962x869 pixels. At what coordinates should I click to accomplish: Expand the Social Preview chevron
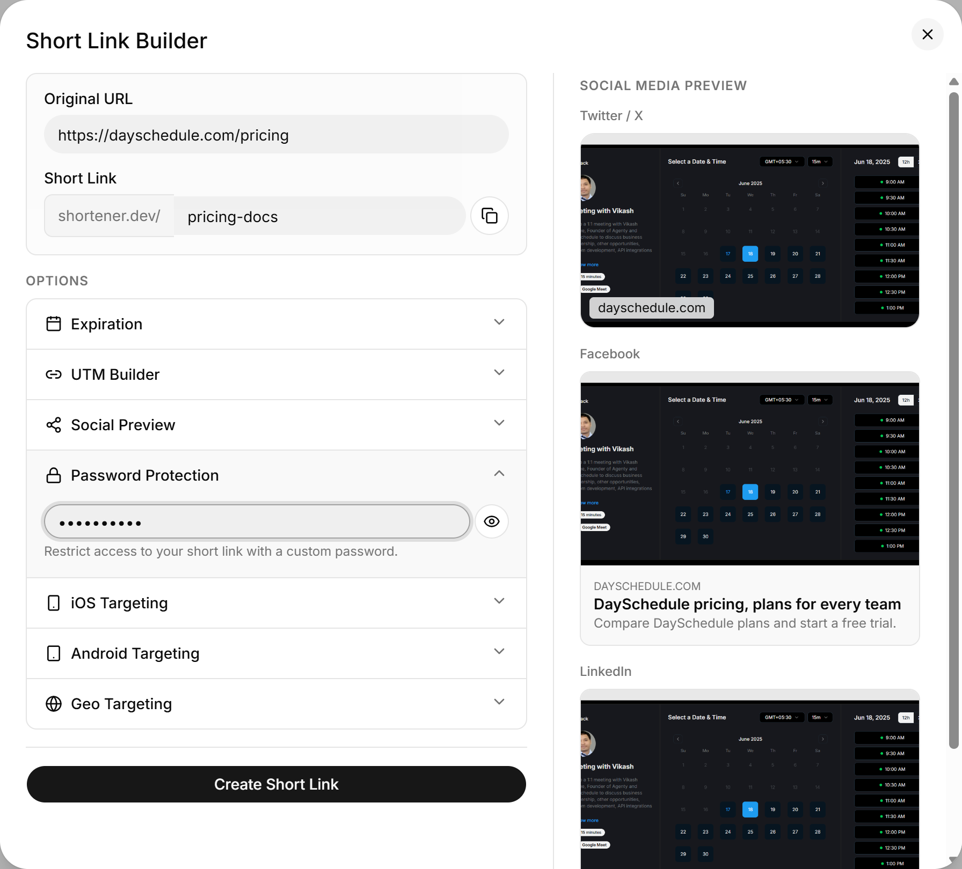499,423
